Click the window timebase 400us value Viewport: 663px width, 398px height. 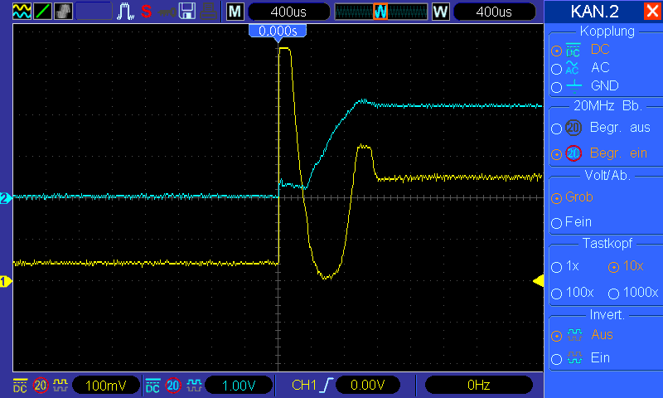pos(494,12)
